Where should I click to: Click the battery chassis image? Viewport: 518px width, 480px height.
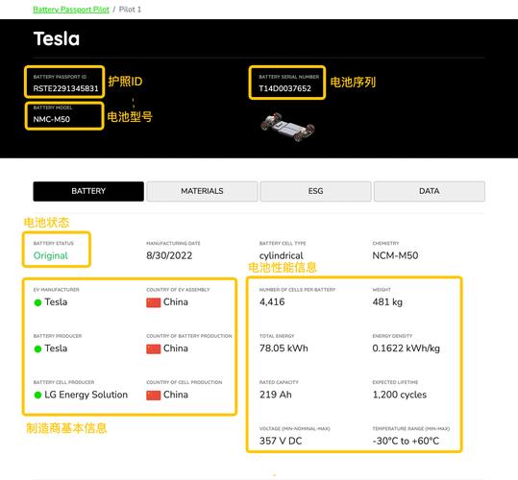tap(287, 127)
